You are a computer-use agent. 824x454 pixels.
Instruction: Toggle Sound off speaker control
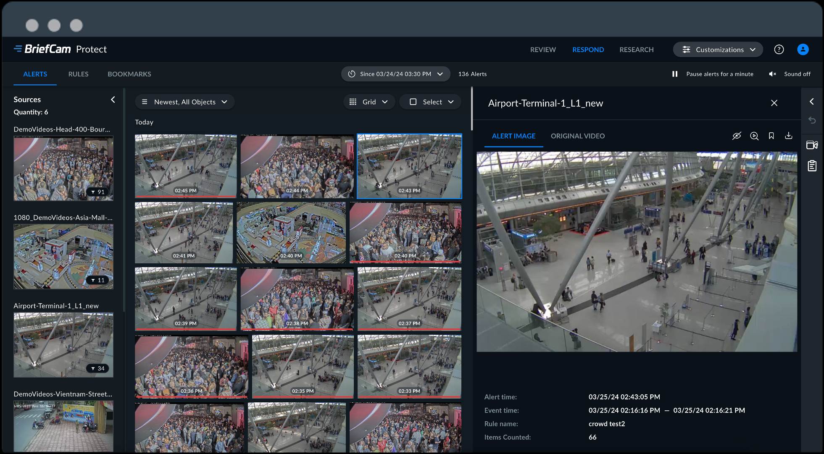click(x=772, y=74)
